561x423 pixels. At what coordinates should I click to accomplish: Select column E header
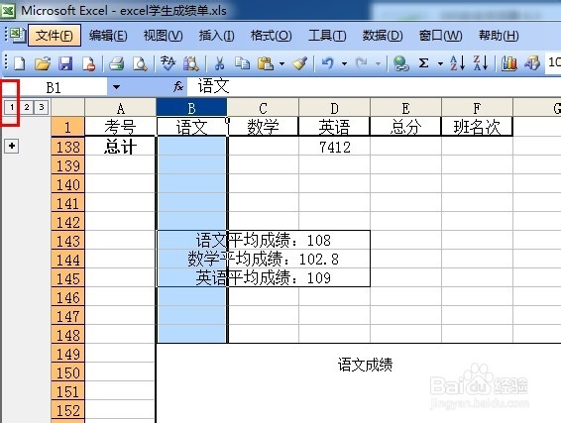(405, 108)
